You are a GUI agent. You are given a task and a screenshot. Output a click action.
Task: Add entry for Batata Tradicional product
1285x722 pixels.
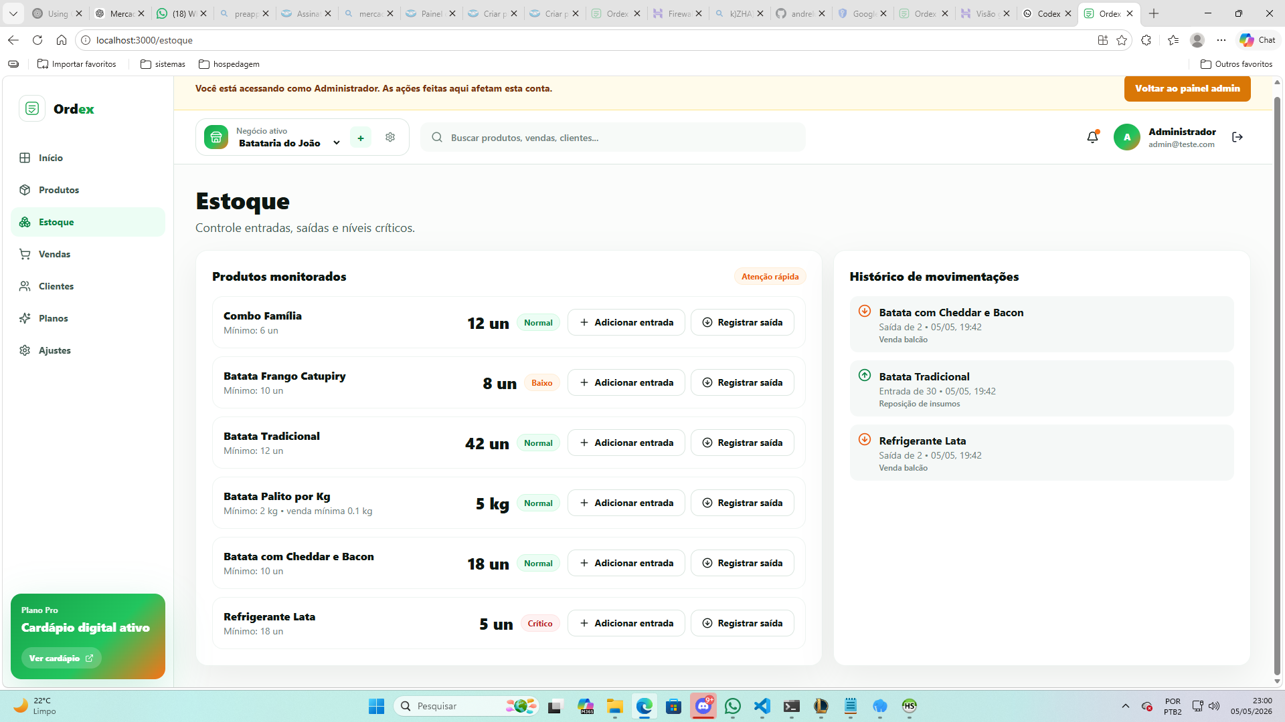tap(626, 443)
